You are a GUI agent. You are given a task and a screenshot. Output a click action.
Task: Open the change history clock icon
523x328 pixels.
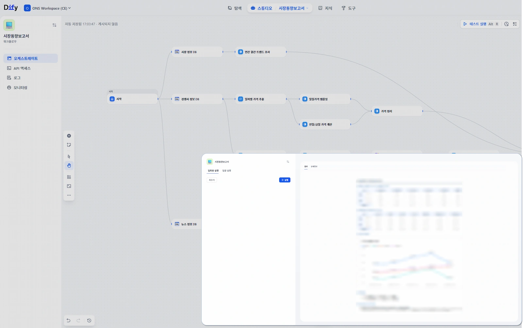point(89,320)
